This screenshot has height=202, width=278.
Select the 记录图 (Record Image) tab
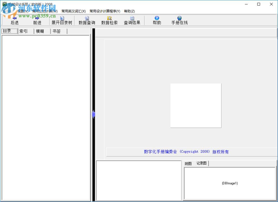[x=201, y=163]
